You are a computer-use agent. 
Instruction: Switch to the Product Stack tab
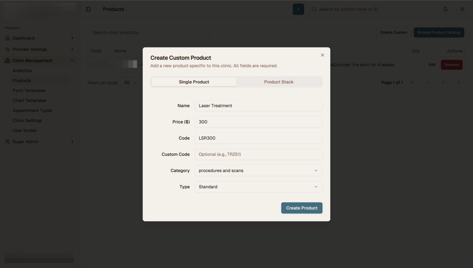coord(278,82)
